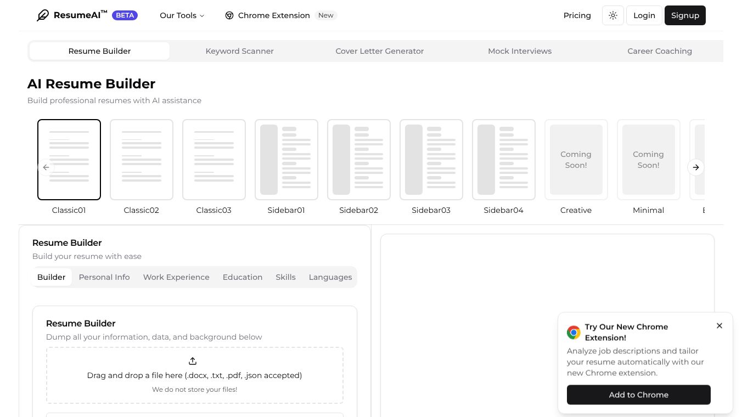Select the Skills sub-tab
This screenshot has width=742, height=417.
point(285,277)
